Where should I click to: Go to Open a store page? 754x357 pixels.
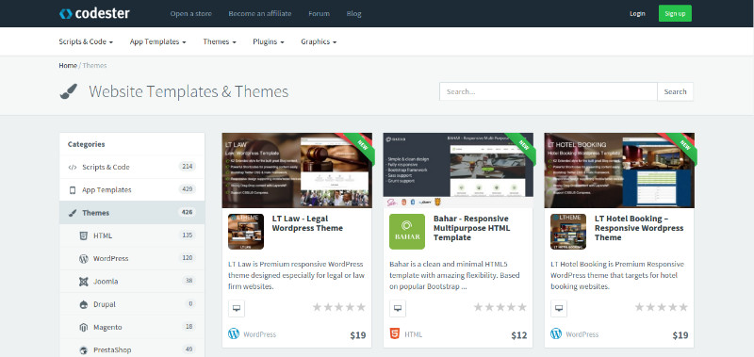(x=191, y=13)
